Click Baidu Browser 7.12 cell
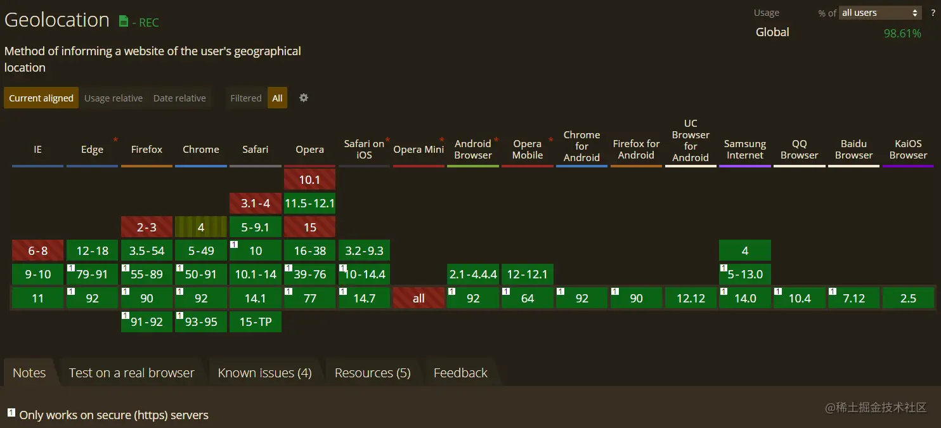 (853, 298)
